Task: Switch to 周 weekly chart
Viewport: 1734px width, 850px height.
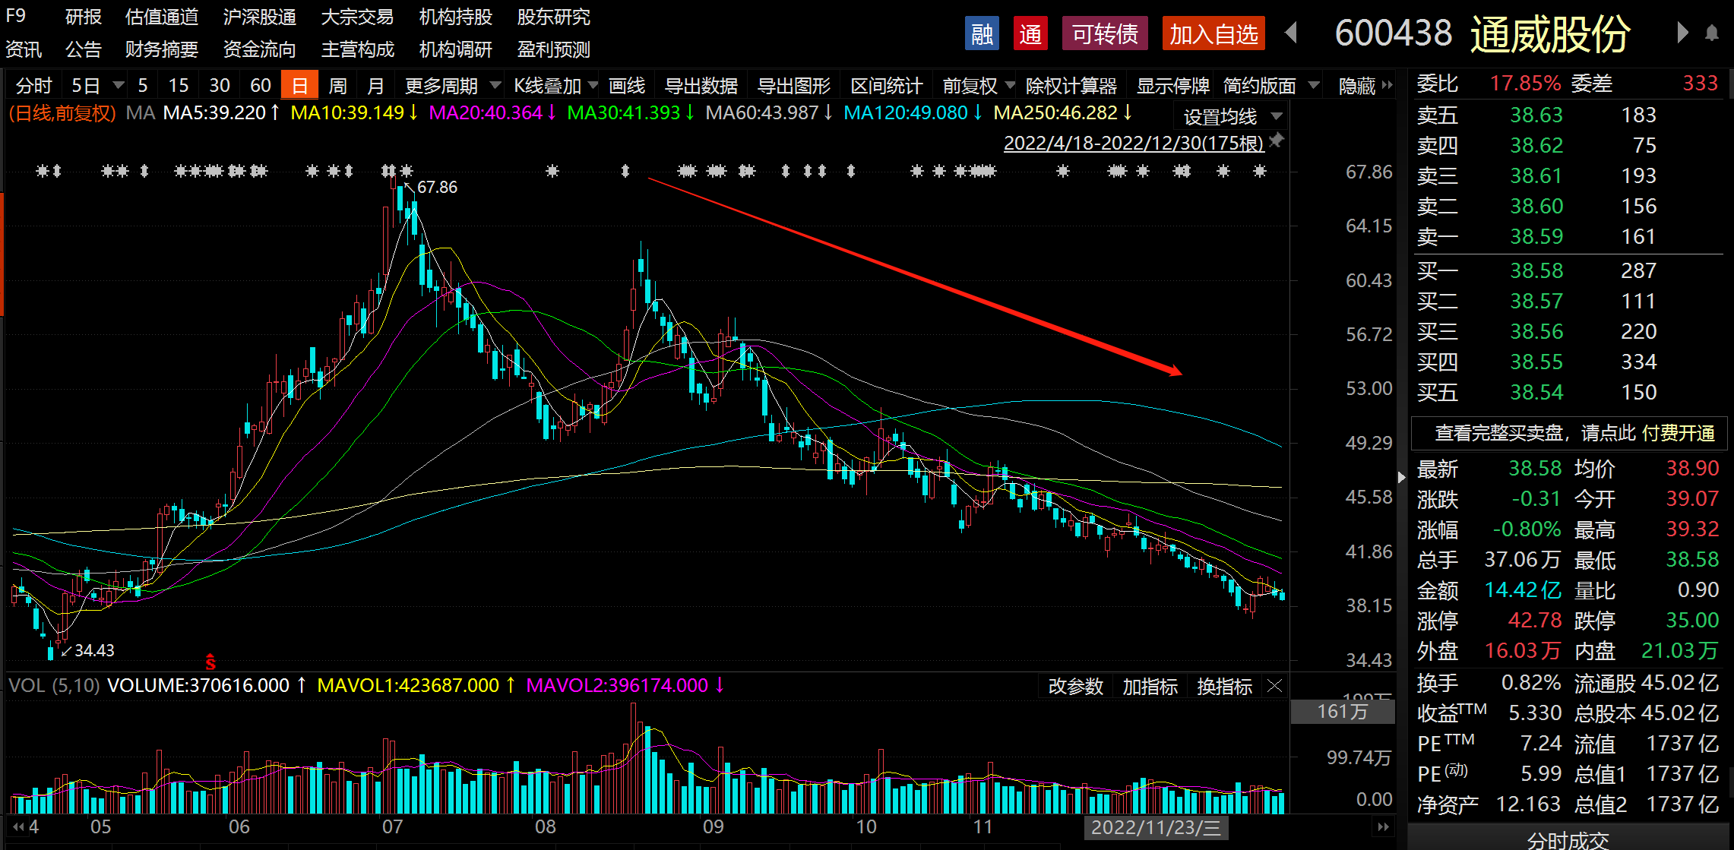Action: [337, 86]
